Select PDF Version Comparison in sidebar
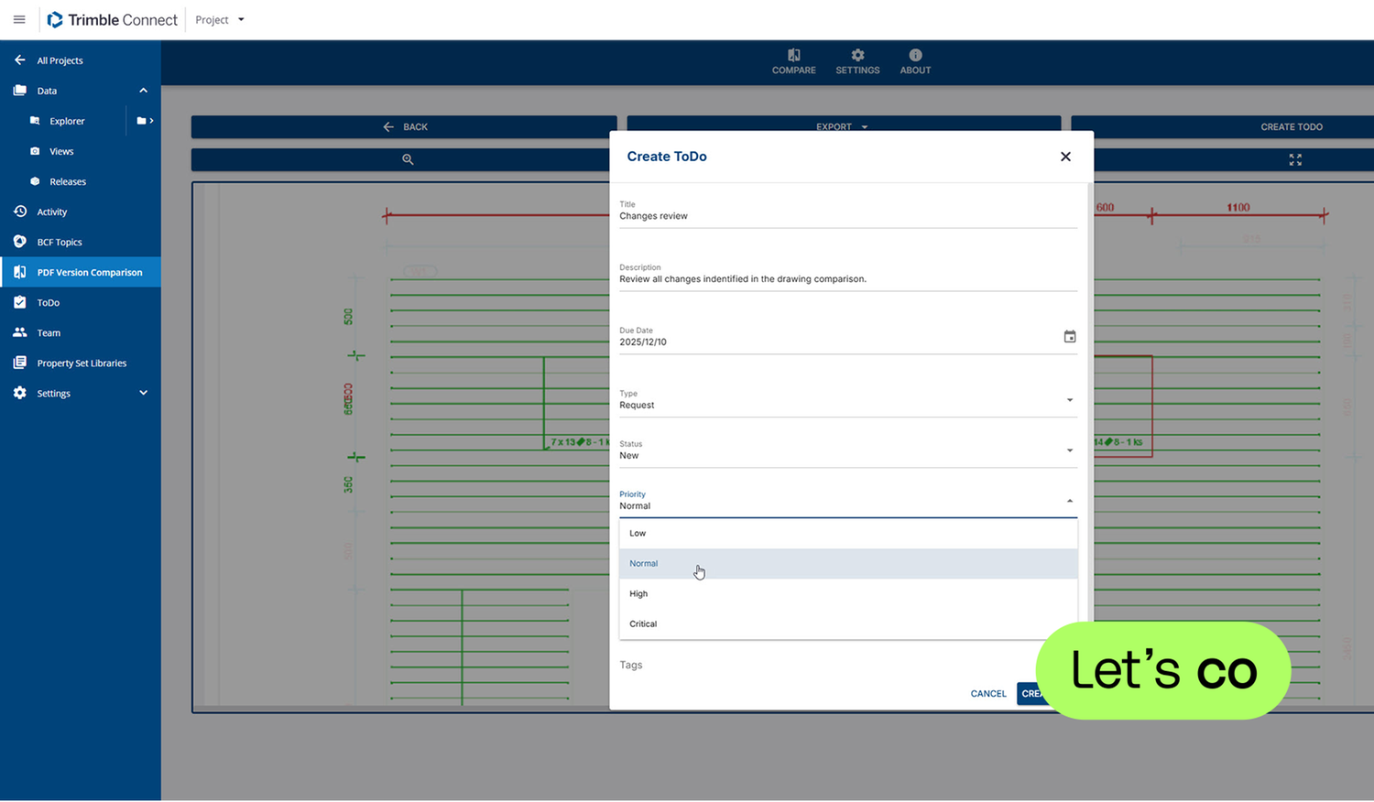This screenshot has width=1374, height=802. pos(81,272)
